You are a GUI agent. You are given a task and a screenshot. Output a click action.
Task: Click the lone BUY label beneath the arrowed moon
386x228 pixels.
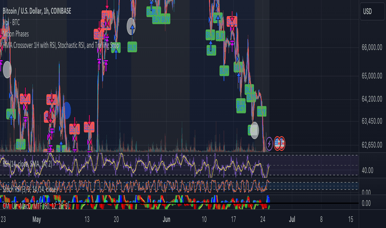(132, 47)
